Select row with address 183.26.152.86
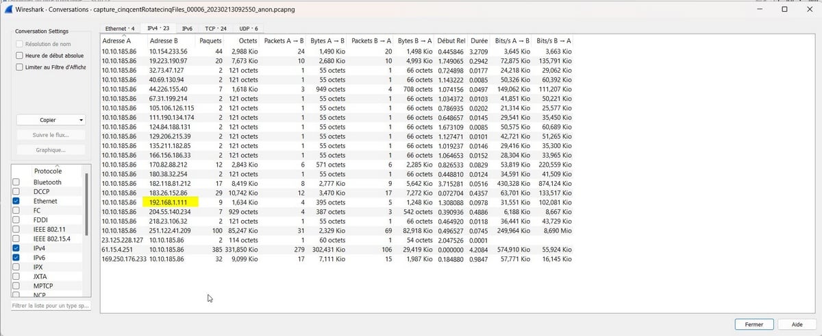Screen dimensions: 822x336 point(336,193)
